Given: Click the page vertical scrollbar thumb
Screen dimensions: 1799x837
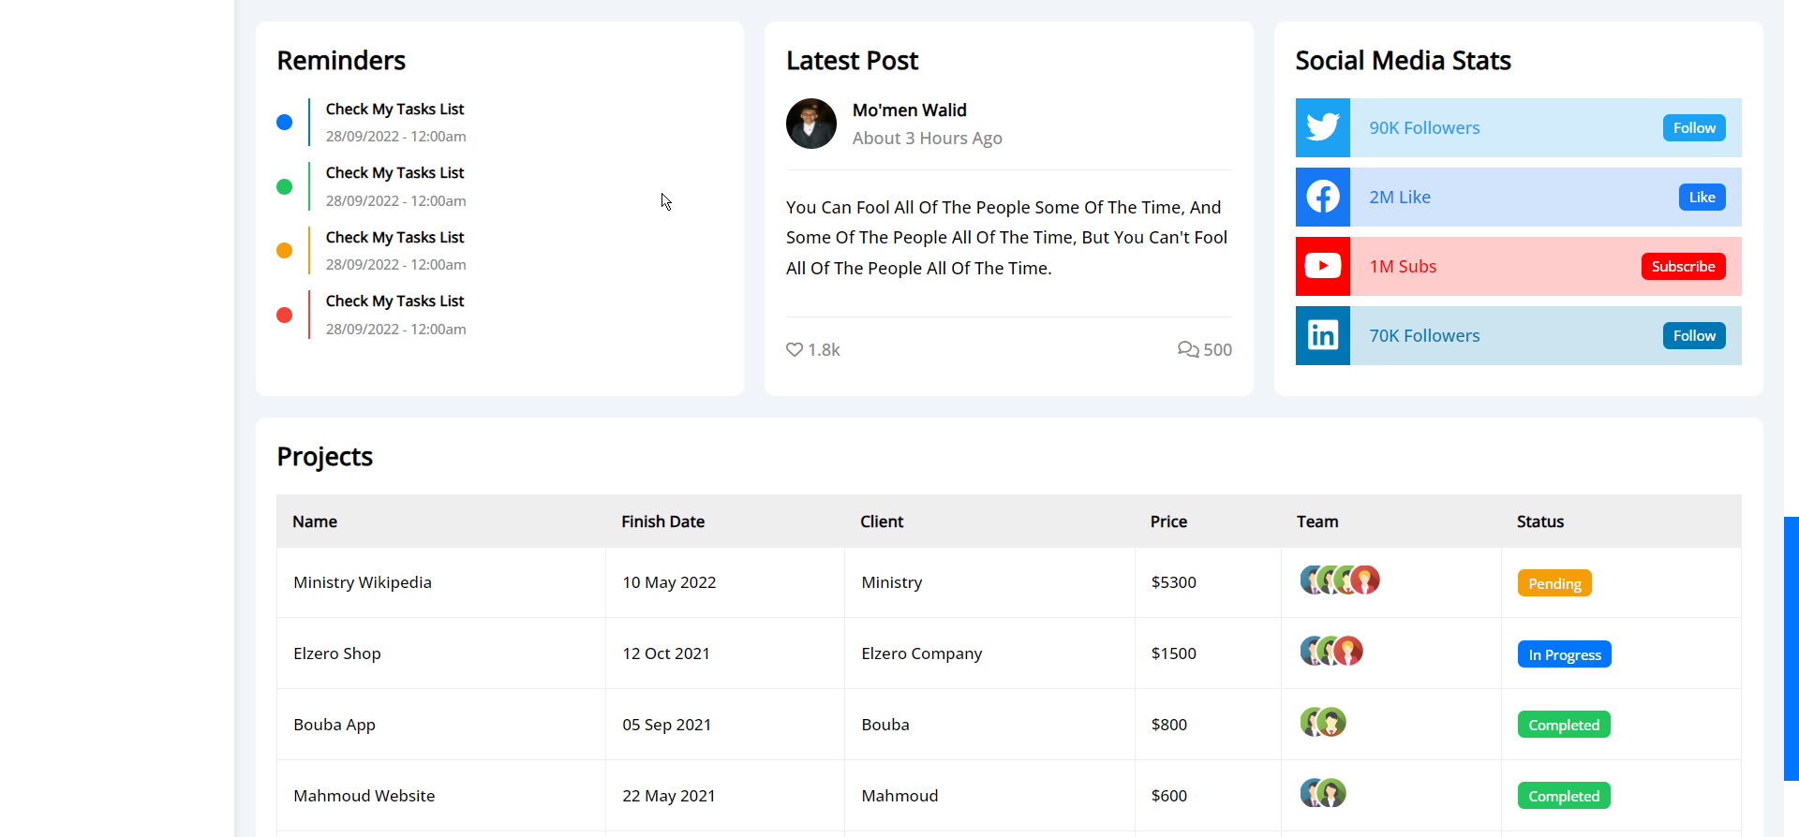Looking at the screenshot, I should tap(1791, 648).
